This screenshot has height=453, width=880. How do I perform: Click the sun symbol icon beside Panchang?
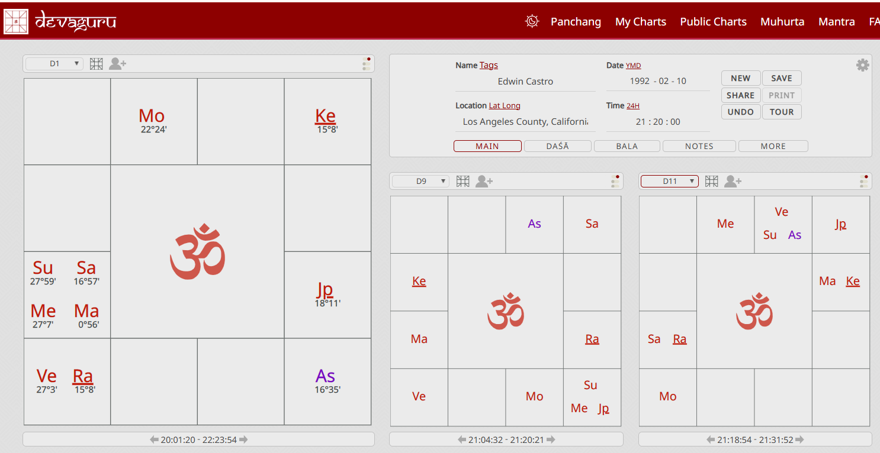click(532, 21)
